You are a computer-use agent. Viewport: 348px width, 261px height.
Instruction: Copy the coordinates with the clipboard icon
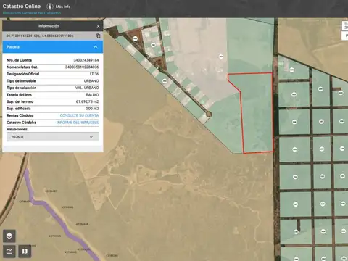pos(98,36)
